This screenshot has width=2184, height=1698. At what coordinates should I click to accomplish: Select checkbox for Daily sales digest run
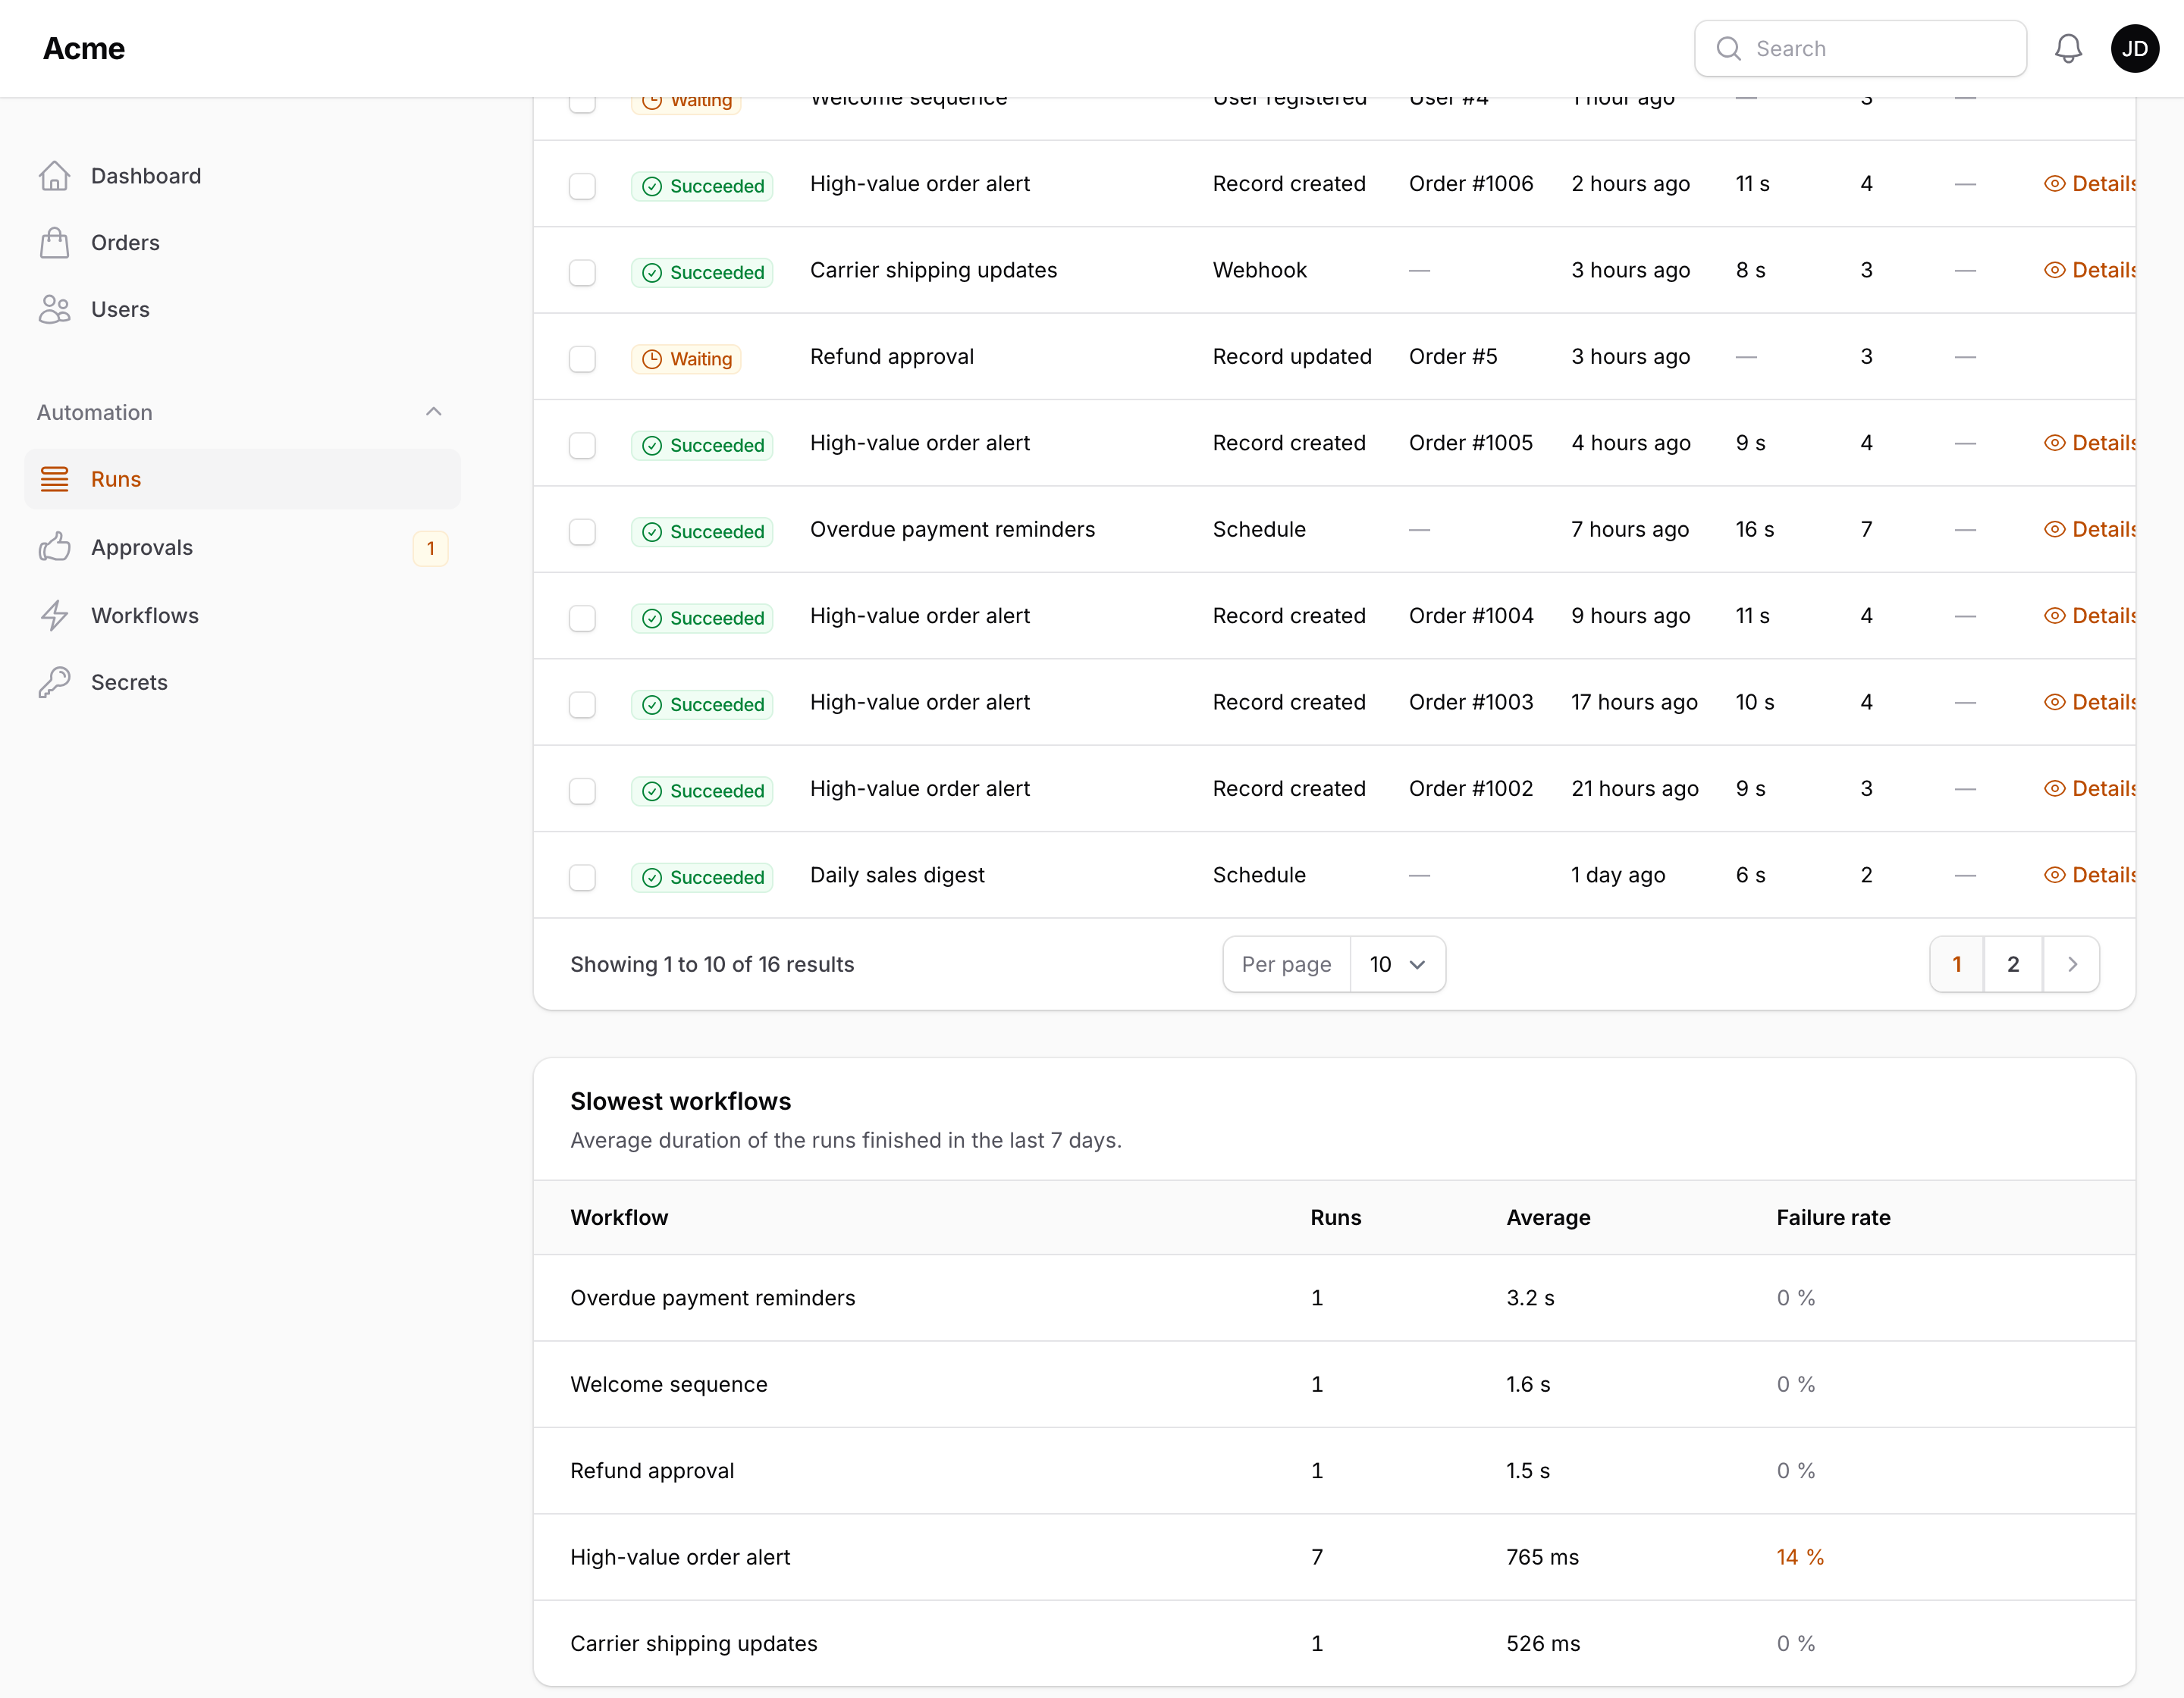pyautogui.click(x=582, y=878)
